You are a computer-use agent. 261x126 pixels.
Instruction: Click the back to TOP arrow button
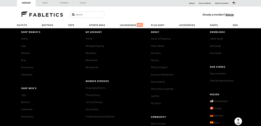point(238,121)
